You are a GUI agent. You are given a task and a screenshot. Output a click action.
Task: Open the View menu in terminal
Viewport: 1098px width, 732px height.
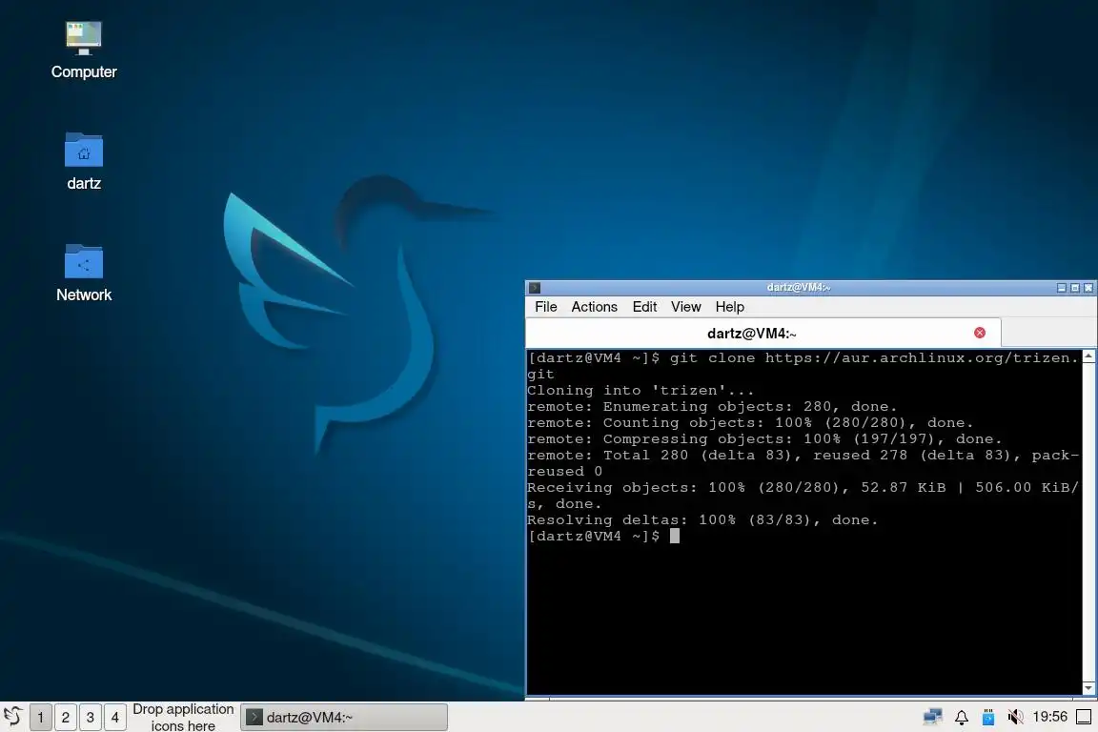pyautogui.click(x=685, y=307)
